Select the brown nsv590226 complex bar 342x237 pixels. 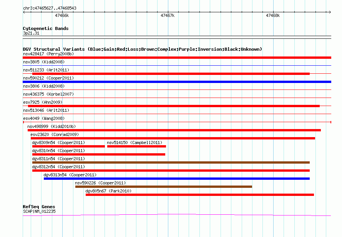click(x=164, y=187)
